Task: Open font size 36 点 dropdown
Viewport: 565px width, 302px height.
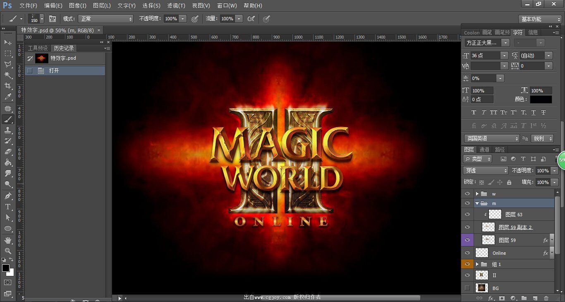Action: point(504,56)
